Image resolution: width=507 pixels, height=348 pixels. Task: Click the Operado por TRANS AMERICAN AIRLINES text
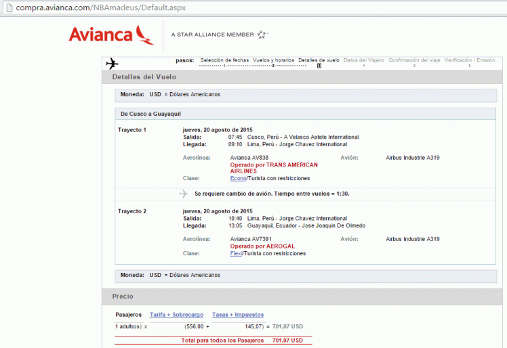(x=274, y=168)
